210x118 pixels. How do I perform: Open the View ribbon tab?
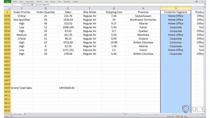(59, 1)
